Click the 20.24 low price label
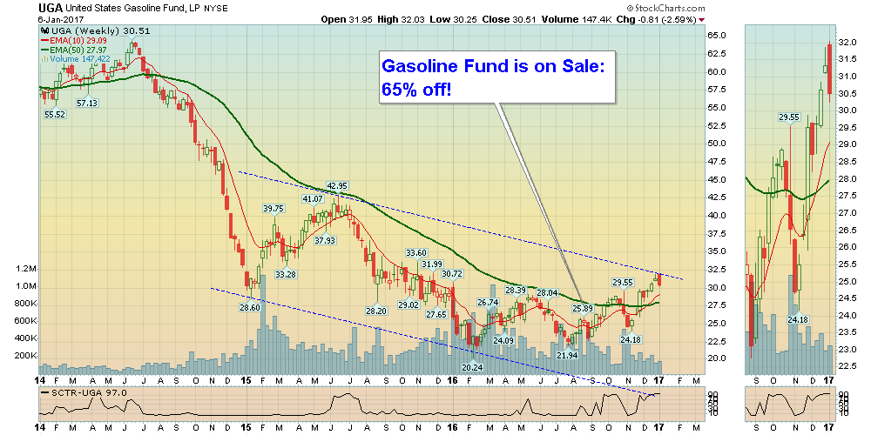 point(473,367)
